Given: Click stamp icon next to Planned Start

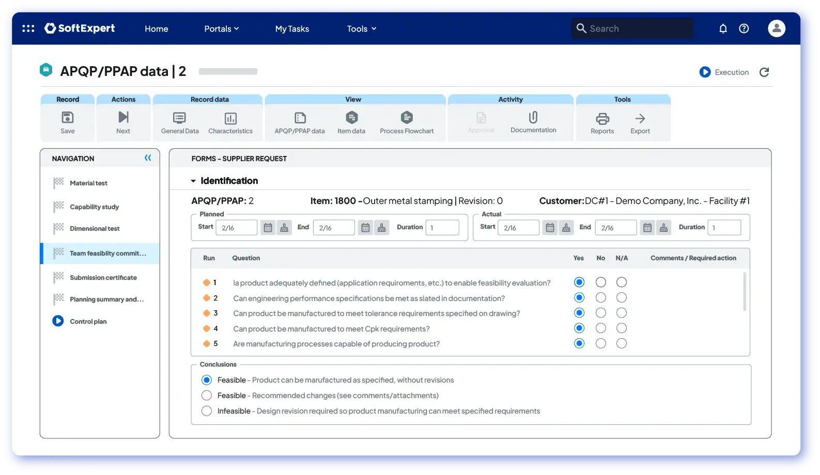Looking at the screenshot, I should (284, 228).
